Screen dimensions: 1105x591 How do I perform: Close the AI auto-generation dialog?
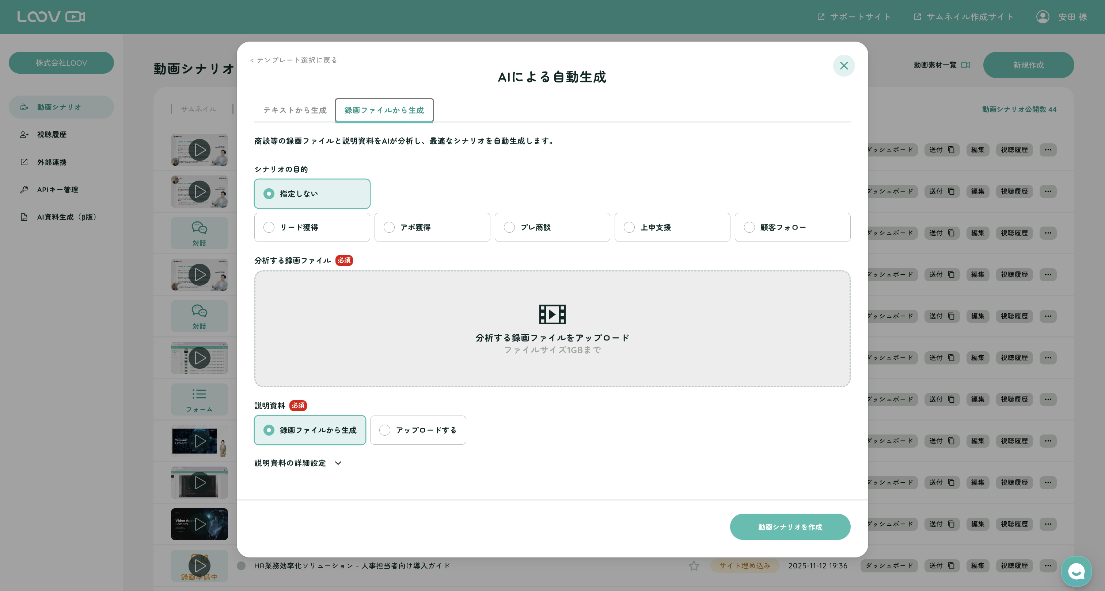(x=843, y=66)
